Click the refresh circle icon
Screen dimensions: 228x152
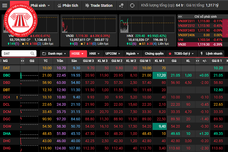(132, 6)
